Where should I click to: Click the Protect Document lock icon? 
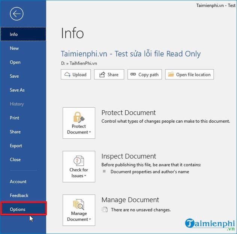pos(79,117)
